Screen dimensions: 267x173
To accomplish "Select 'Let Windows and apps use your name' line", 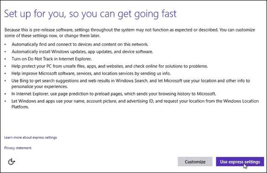I will 135,101.
